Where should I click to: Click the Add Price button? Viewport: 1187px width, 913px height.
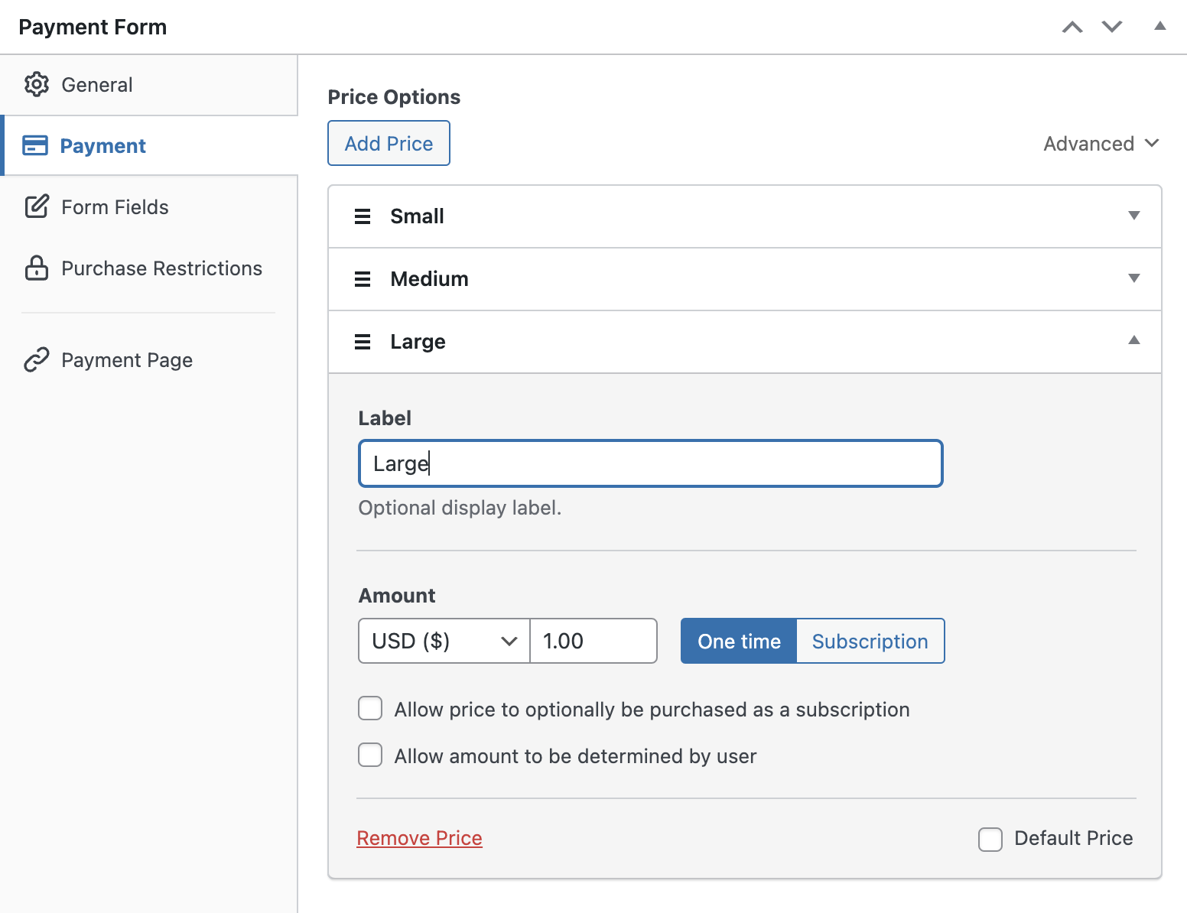(x=389, y=143)
